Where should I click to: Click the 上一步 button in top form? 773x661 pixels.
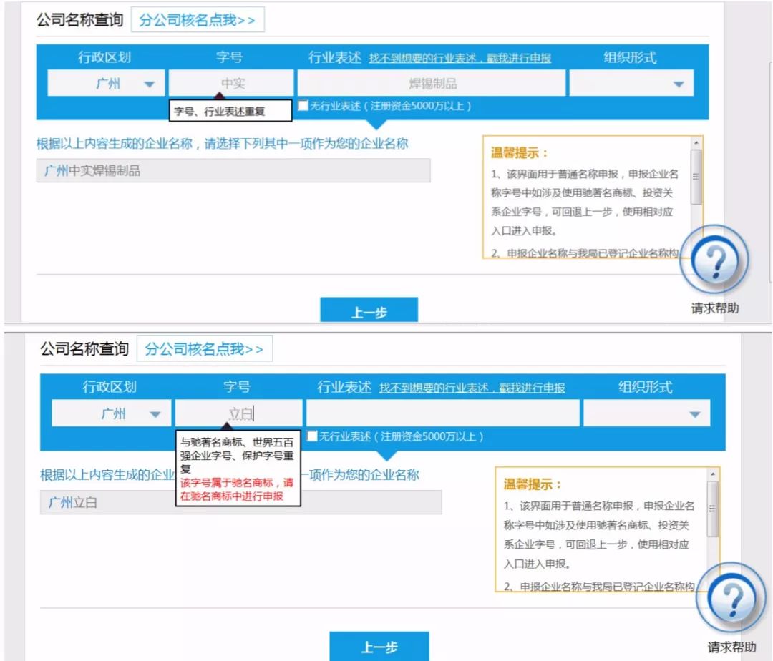[370, 309]
